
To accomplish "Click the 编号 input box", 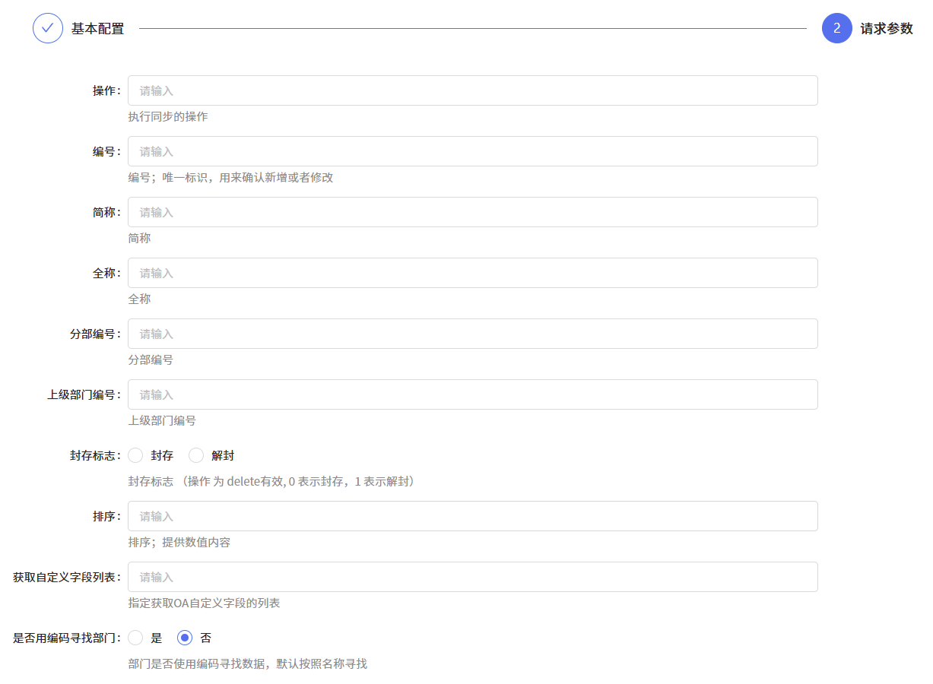I will click(471, 150).
